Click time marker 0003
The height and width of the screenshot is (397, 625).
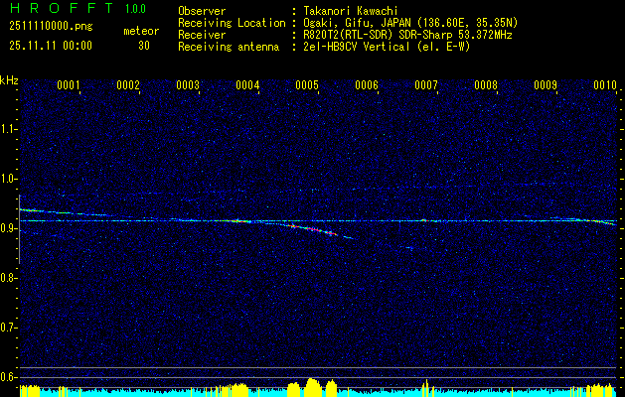188,85
